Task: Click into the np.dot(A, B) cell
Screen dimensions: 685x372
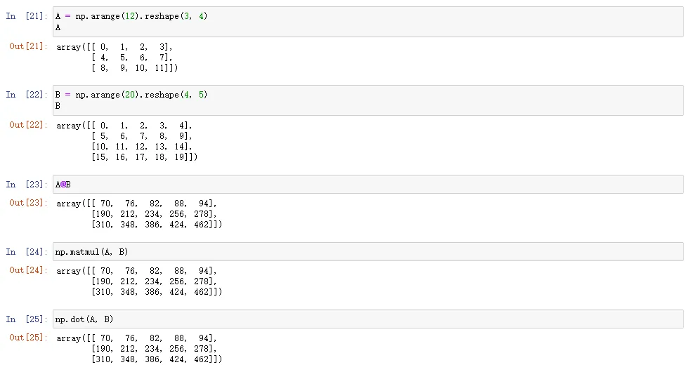Action: (x=367, y=319)
